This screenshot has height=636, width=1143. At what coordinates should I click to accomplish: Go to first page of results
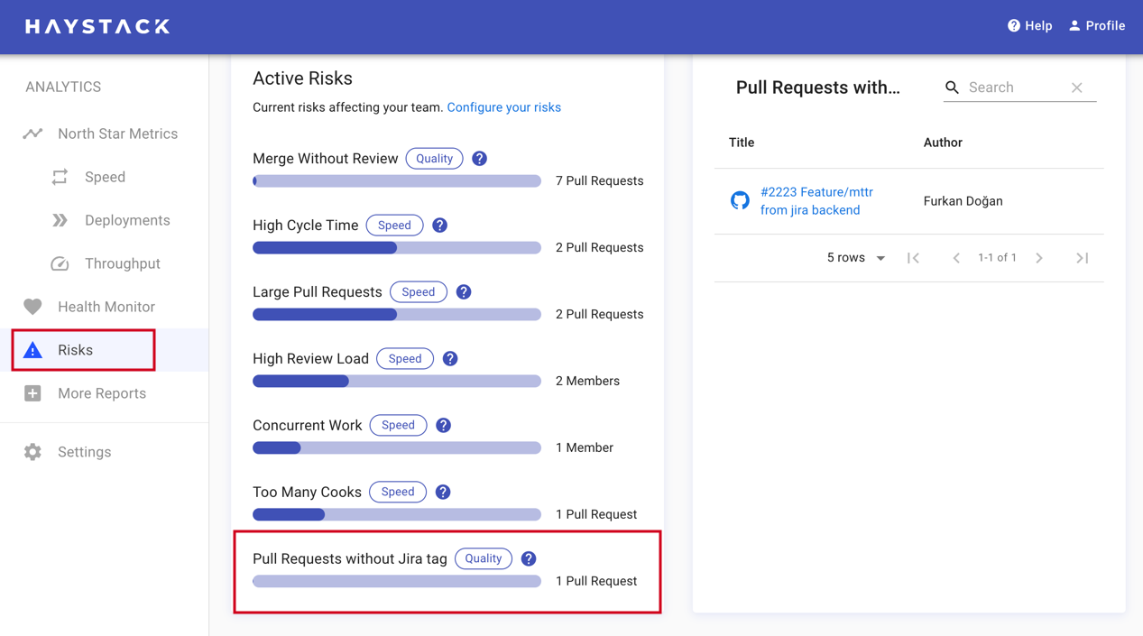tap(913, 258)
